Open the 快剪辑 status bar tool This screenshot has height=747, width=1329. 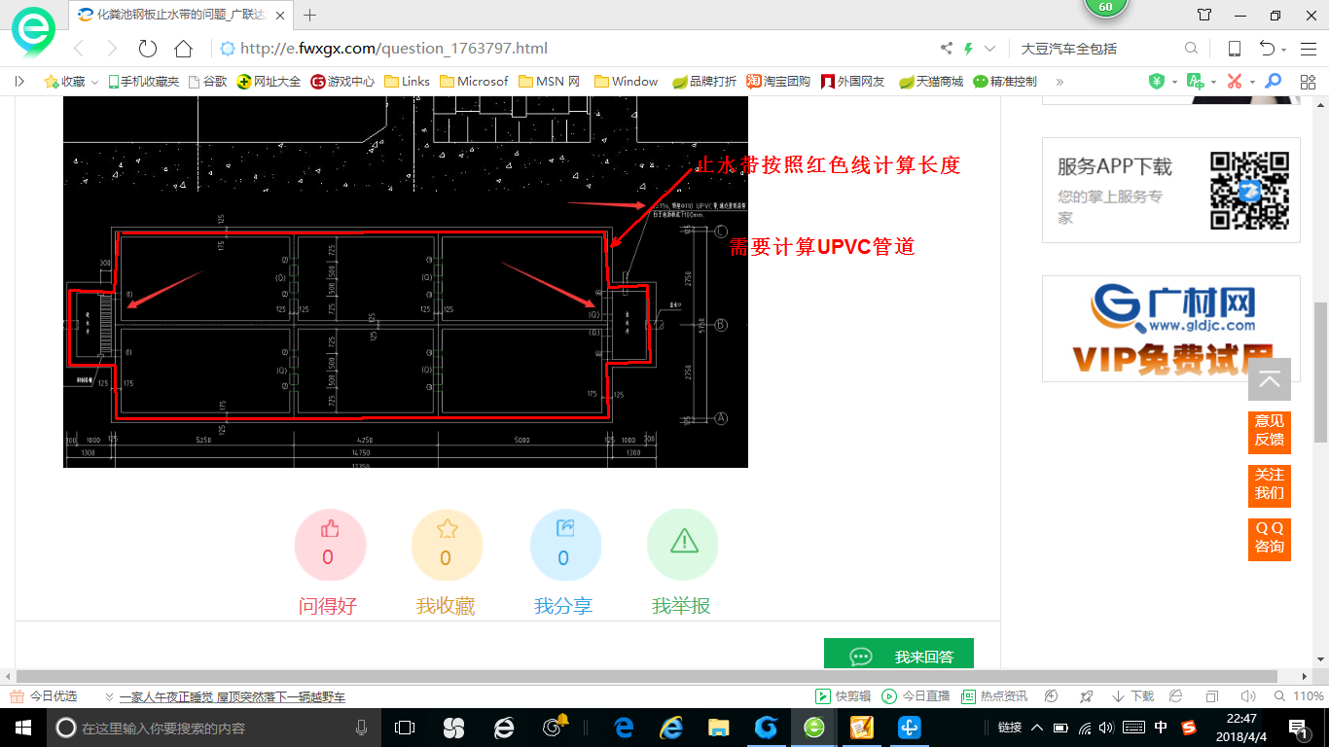(843, 696)
